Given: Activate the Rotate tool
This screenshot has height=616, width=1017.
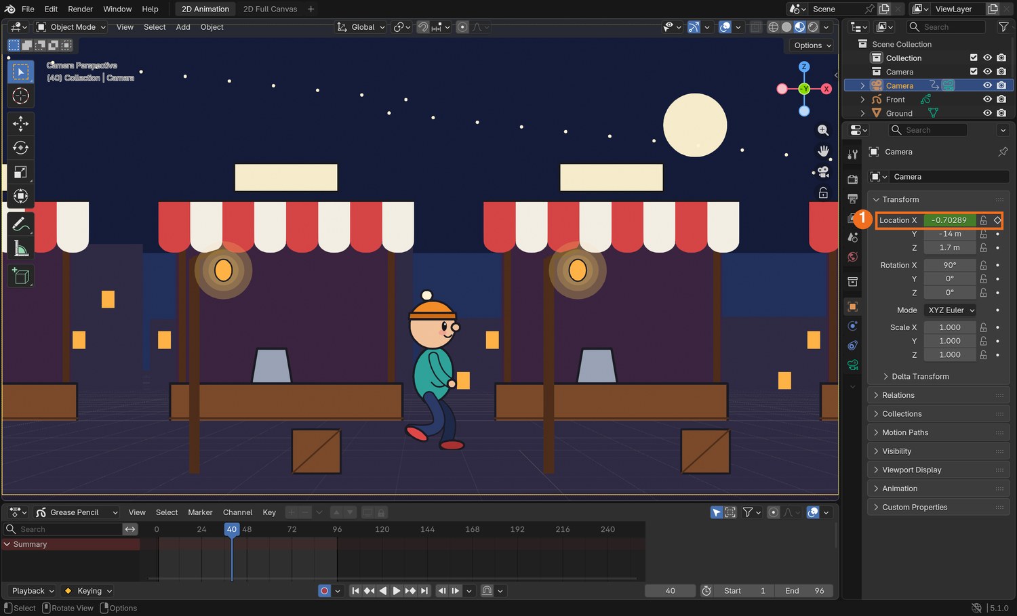Looking at the screenshot, I should pyautogui.click(x=20, y=148).
